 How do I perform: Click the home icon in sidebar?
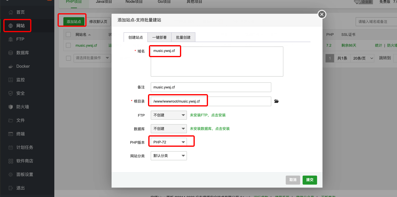click(x=11, y=12)
